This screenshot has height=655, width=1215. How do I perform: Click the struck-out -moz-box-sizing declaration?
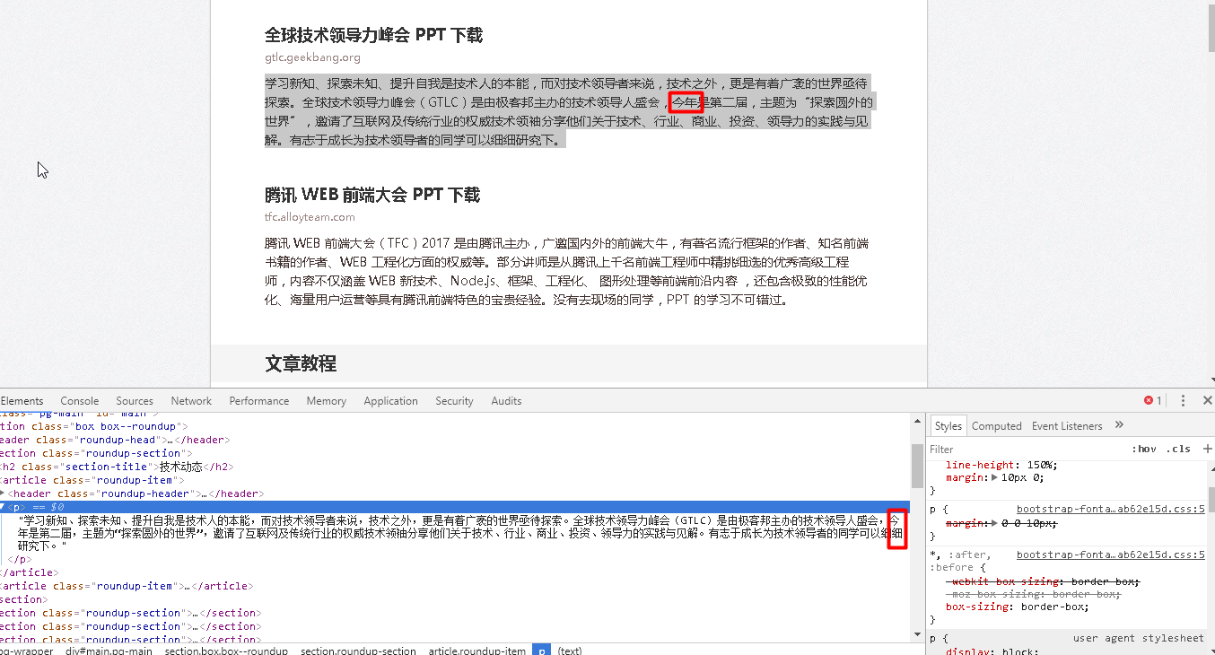1033,594
